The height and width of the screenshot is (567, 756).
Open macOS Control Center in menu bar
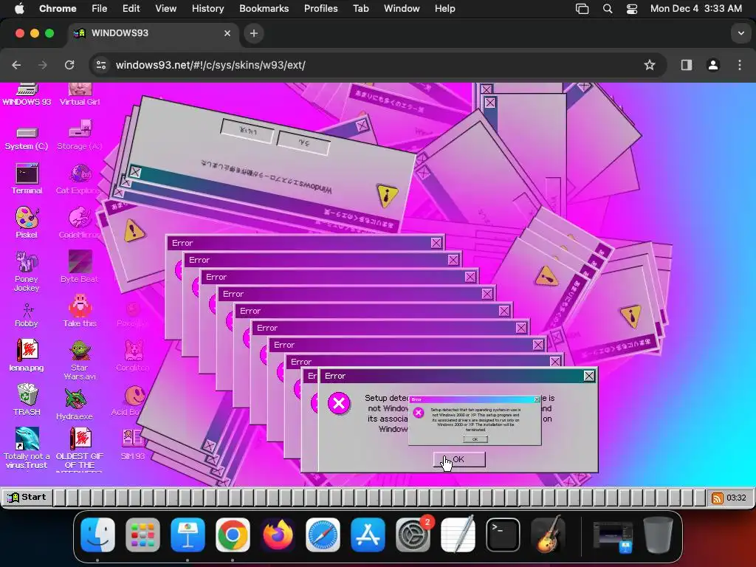click(x=632, y=9)
